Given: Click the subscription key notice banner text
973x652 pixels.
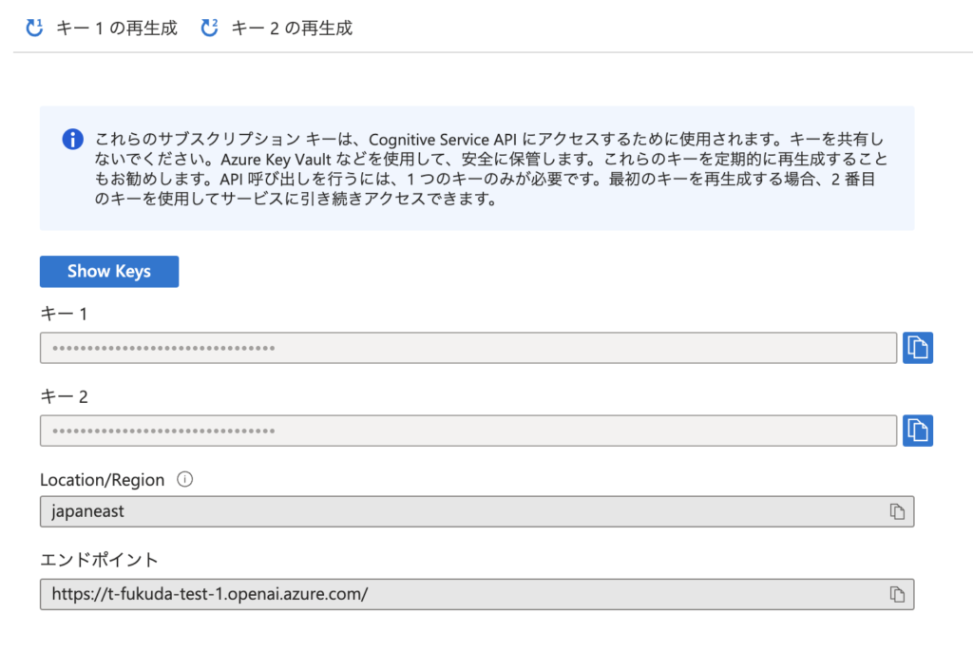Looking at the screenshot, I should (x=489, y=169).
